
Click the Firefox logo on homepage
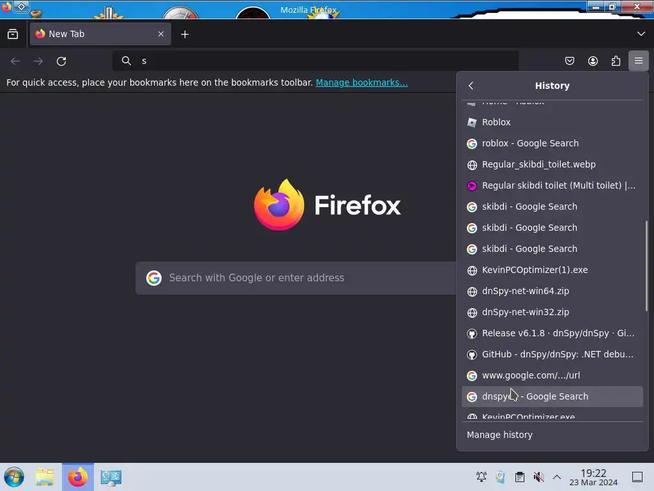click(x=279, y=205)
